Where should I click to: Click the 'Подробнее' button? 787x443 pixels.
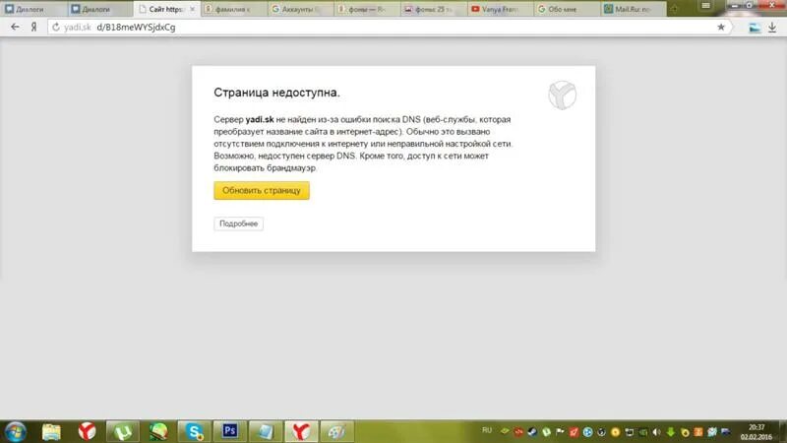[x=238, y=223]
